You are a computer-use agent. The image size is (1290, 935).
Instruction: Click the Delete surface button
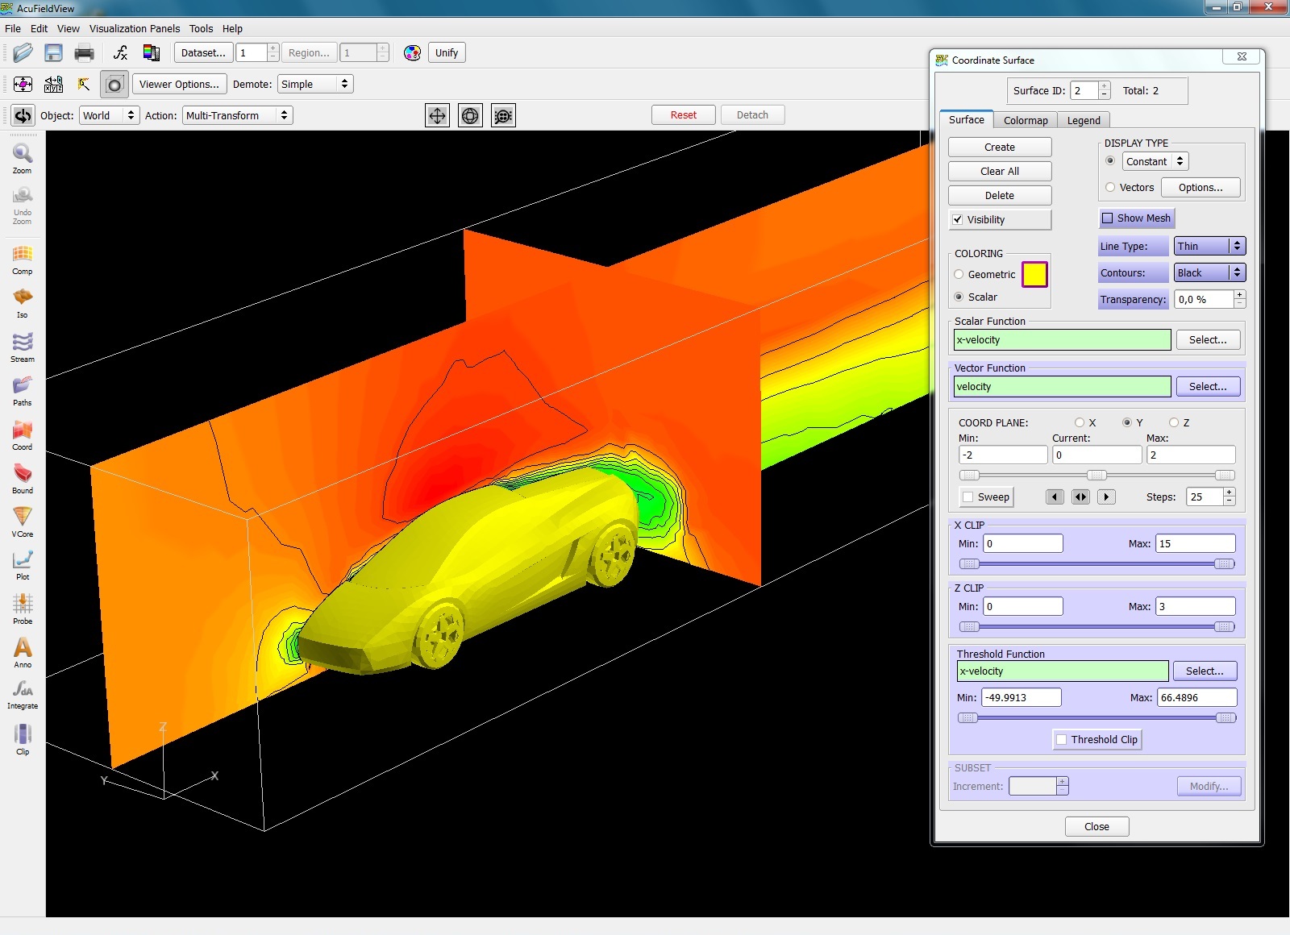coord(1000,196)
